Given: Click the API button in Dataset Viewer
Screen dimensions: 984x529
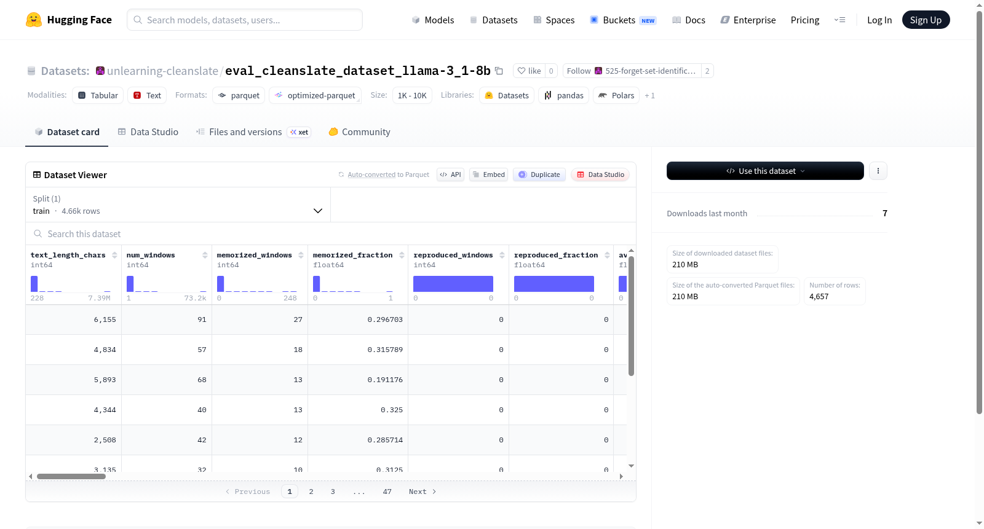Looking at the screenshot, I should pos(450,174).
